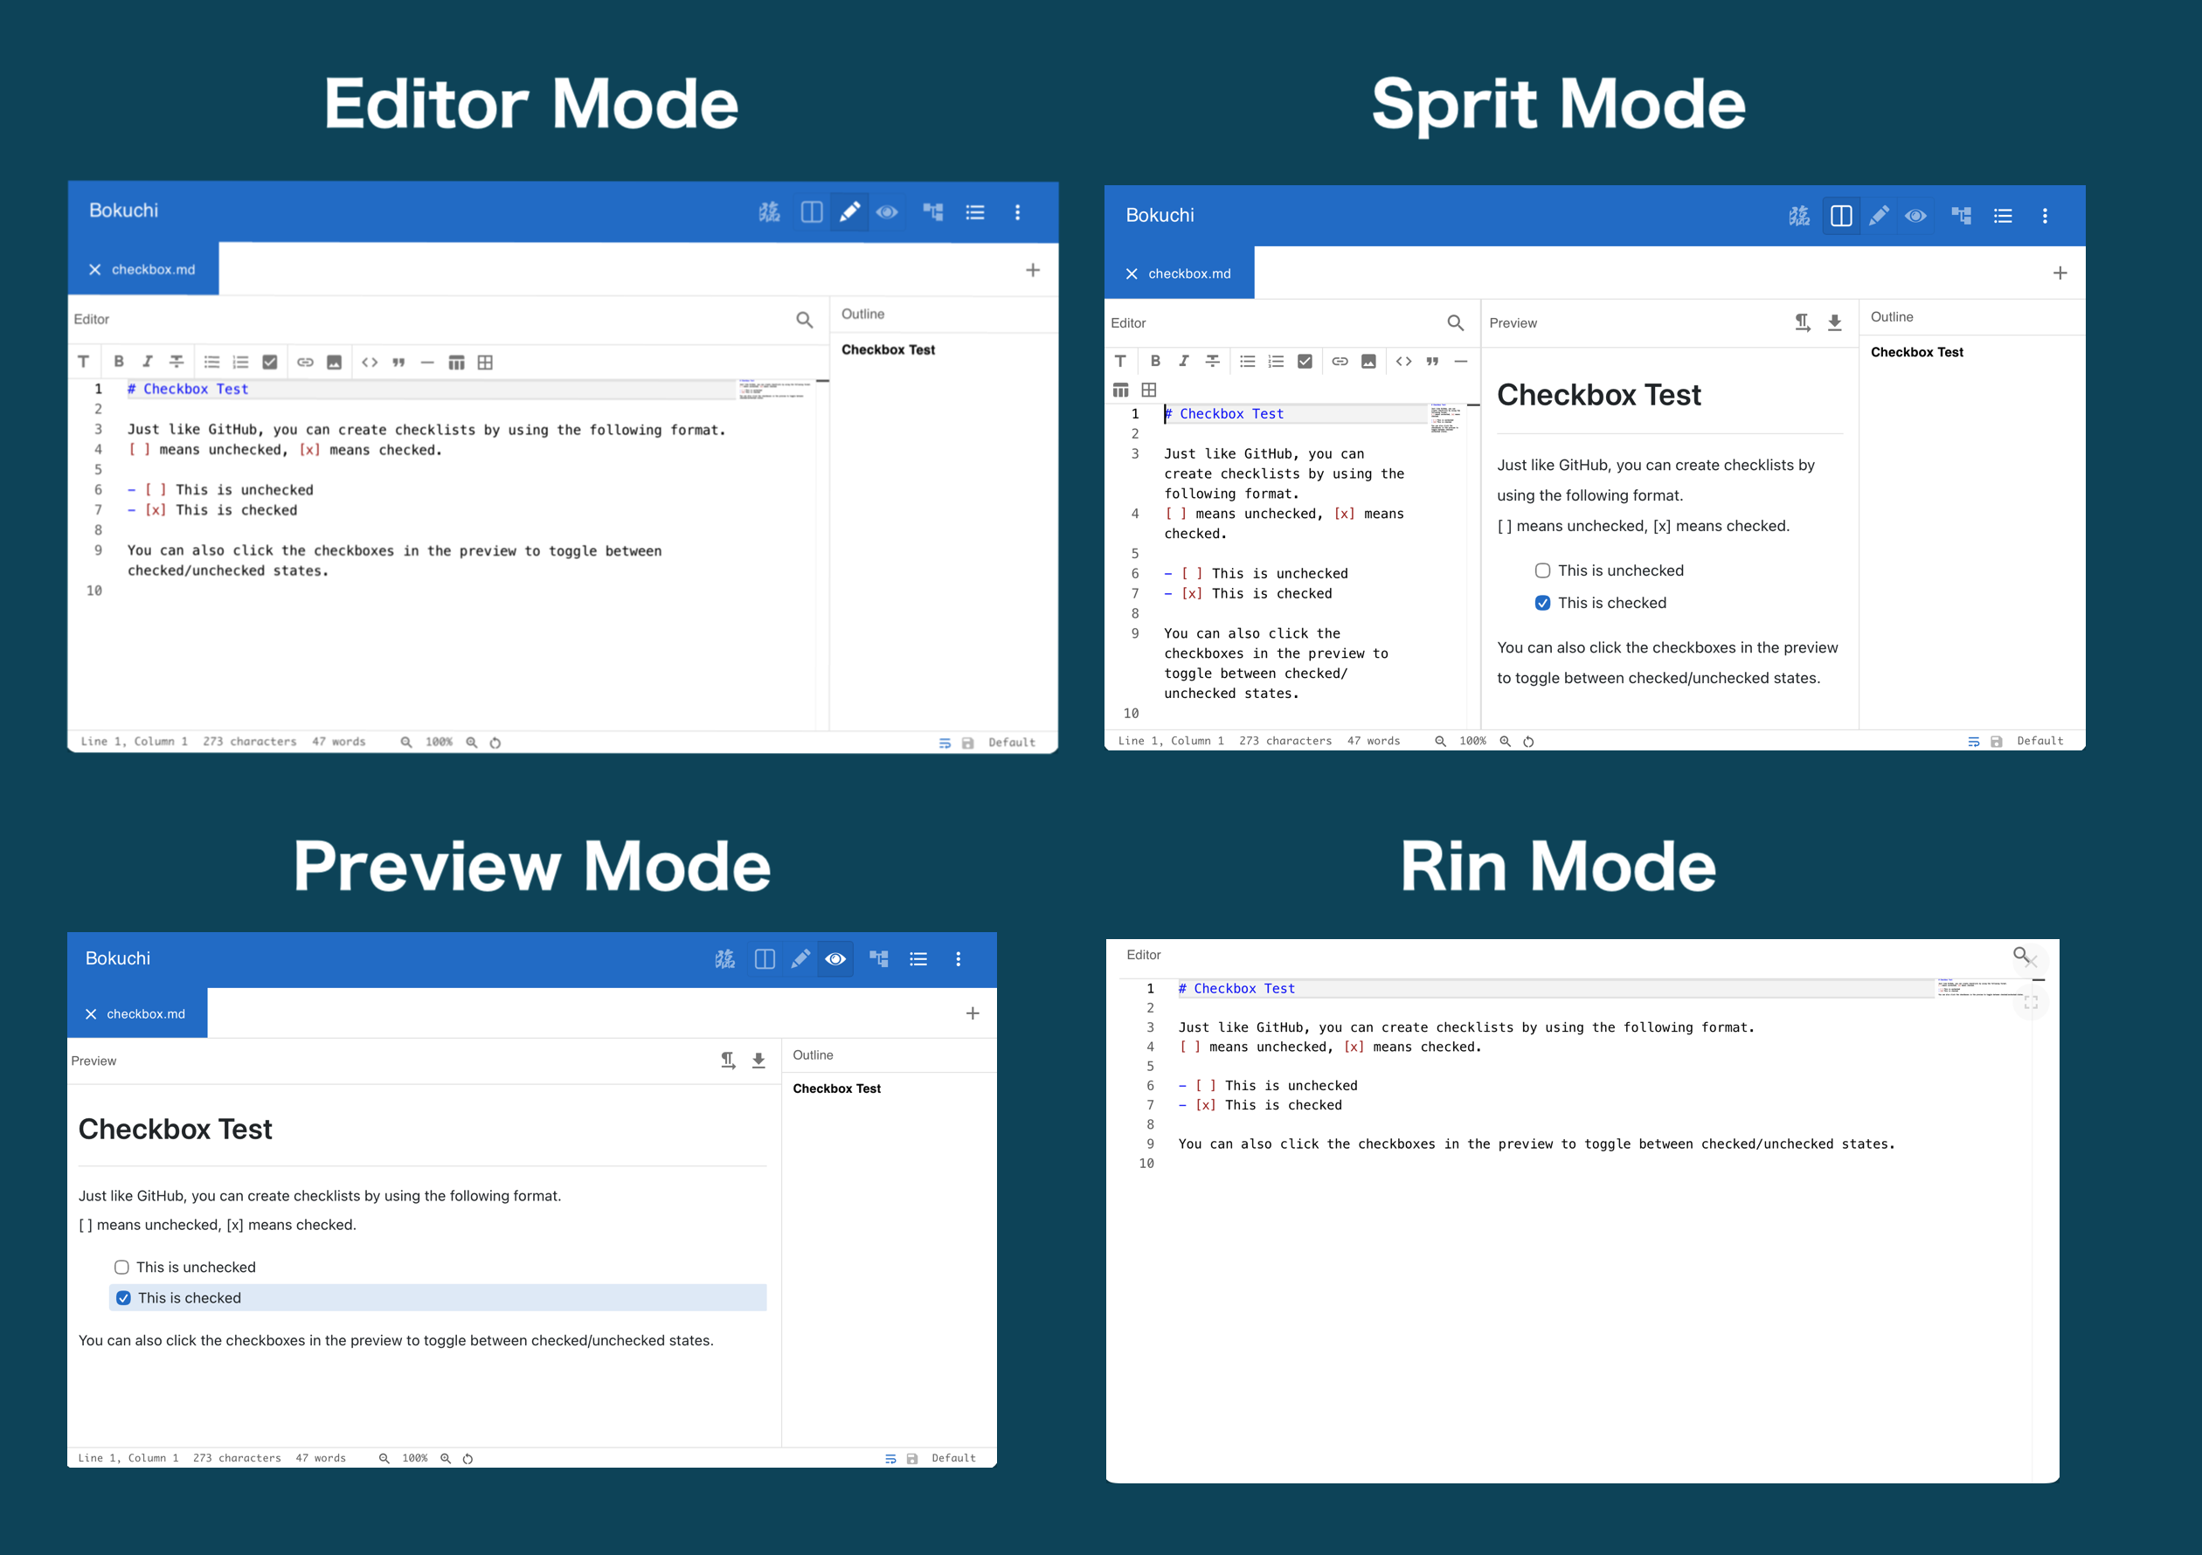Click save disk icon in Editor Mode status bar
This screenshot has height=1555, width=2202.
(x=967, y=743)
